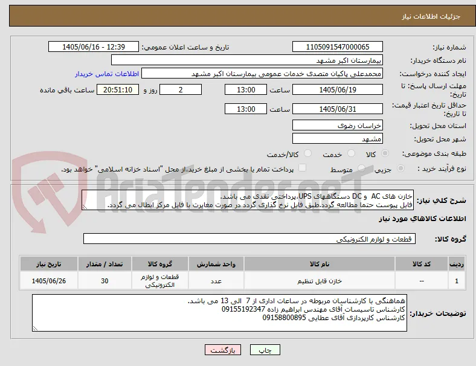Select the جزیی purchase type radio
The width and height of the screenshot is (476, 366).
(400, 168)
